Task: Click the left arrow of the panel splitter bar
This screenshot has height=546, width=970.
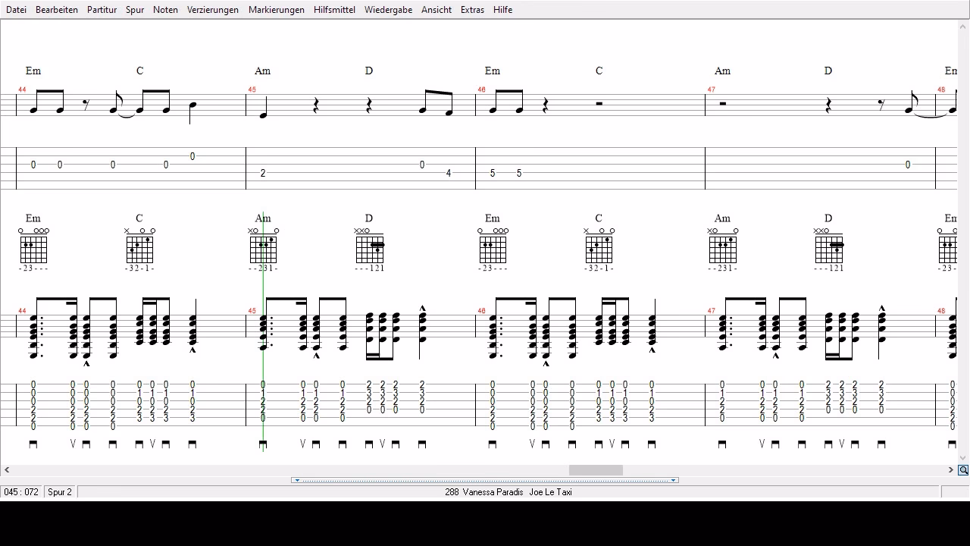Action: click(297, 480)
